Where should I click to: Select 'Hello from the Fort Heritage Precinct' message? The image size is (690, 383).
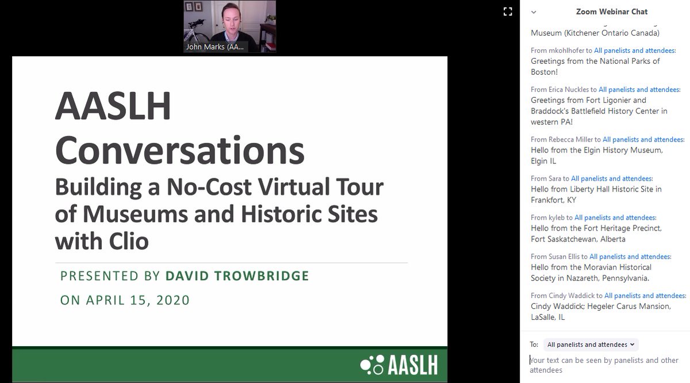click(x=596, y=233)
